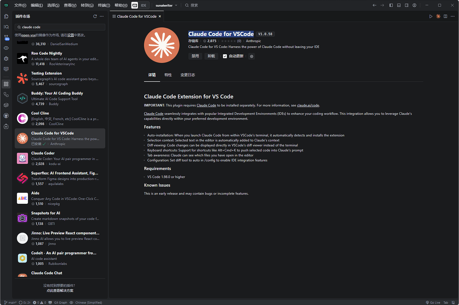This screenshot has height=305, width=459.
Task: Split the editor using the toolbar icon
Action: point(445,16)
